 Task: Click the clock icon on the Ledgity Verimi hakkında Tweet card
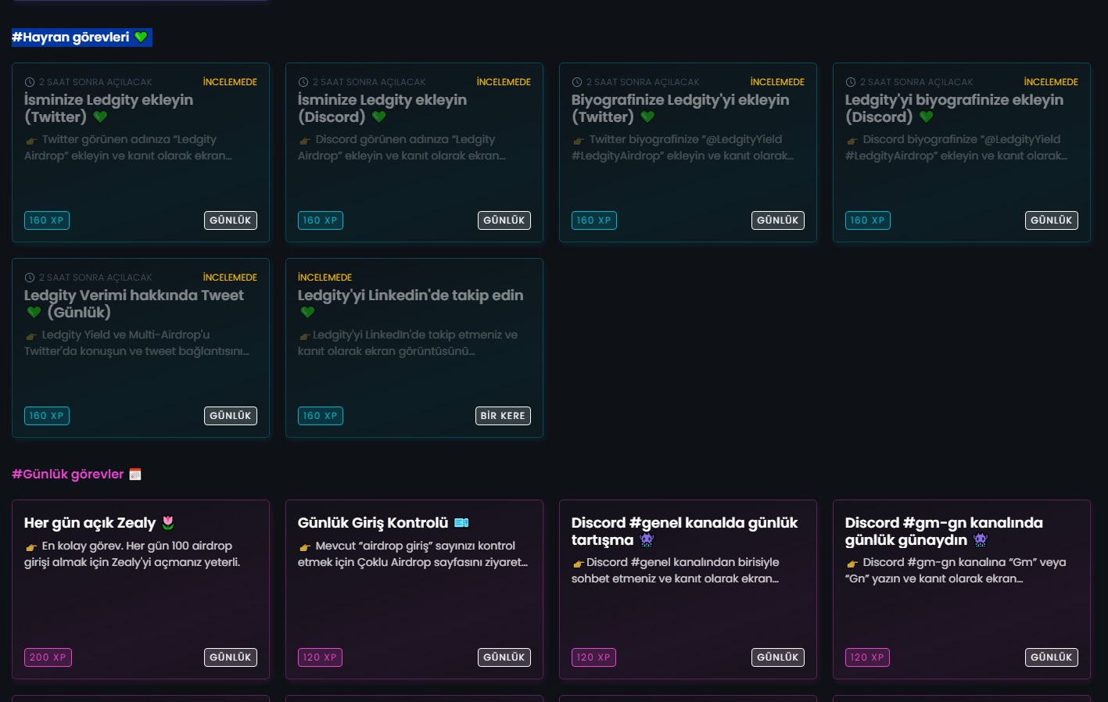click(x=30, y=278)
